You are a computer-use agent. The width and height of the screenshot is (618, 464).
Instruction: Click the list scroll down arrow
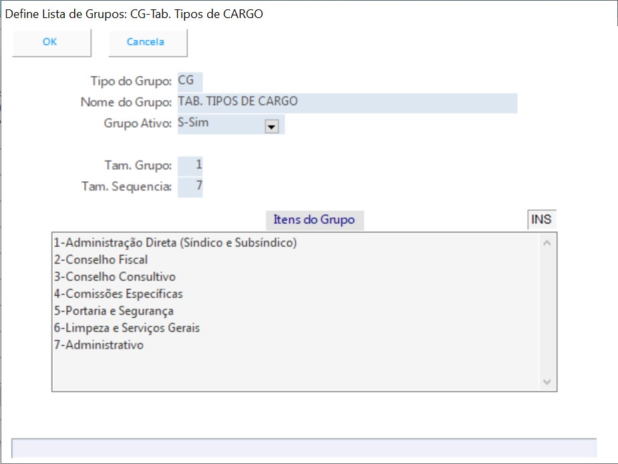point(547,382)
